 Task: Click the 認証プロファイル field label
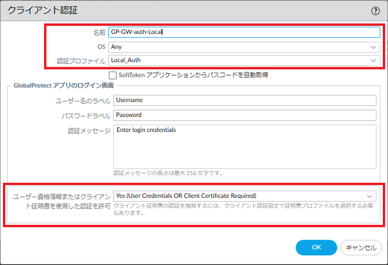coord(81,61)
